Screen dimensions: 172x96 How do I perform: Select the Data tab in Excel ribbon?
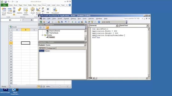tap(30, 5)
